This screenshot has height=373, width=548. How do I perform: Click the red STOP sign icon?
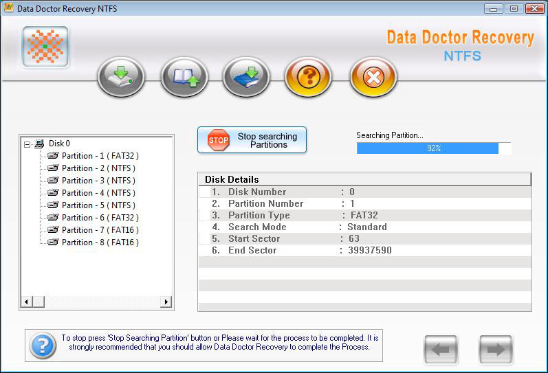(219, 140)
